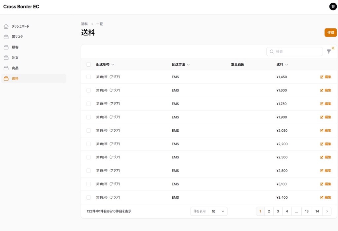Jump to page 14 in pagination

tap(317, 211)
